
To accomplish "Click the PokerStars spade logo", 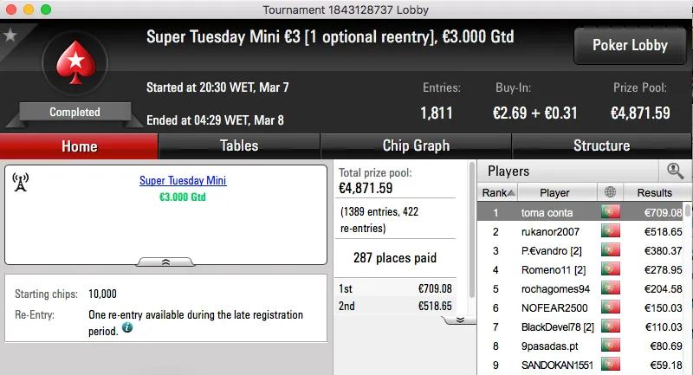I will [74, 66].
